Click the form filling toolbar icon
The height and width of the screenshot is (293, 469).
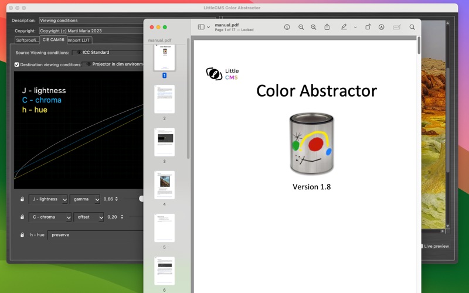(x=397, y=27)
